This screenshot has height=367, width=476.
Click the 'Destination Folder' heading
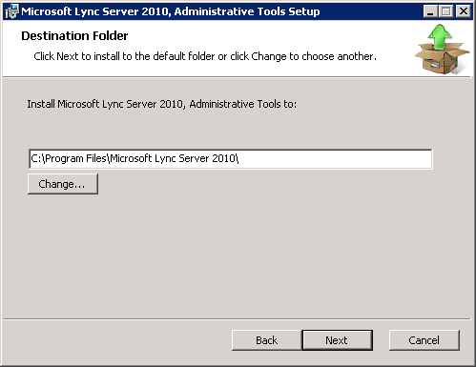(74, 35)
